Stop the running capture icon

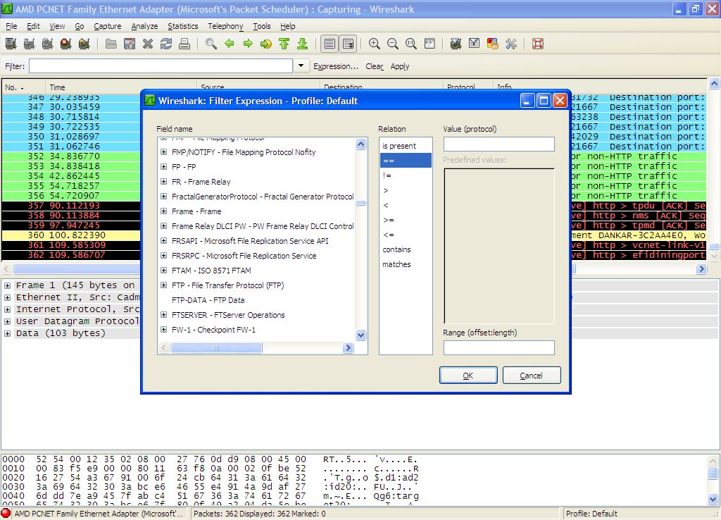[65, 44]
